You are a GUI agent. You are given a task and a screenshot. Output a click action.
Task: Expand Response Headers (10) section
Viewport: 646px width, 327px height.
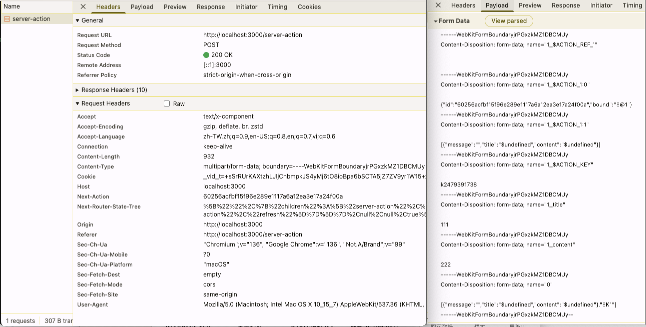[77, 90]
